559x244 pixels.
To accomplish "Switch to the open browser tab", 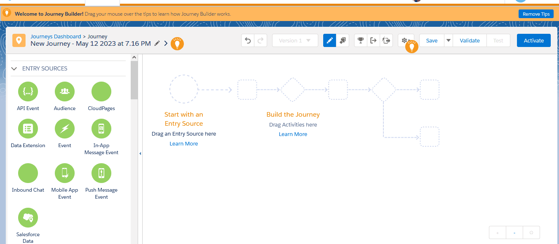I will coord(102,2).
